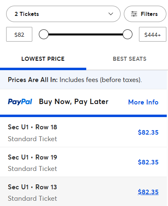Open the 2 Tickets dropdown
This screenshot has width=168, height=206.
(x=63, y=14)
